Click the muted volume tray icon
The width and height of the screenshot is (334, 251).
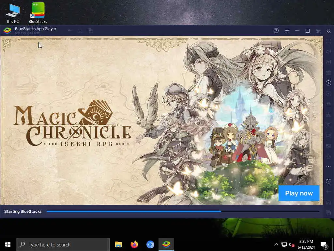click(292, 244)
